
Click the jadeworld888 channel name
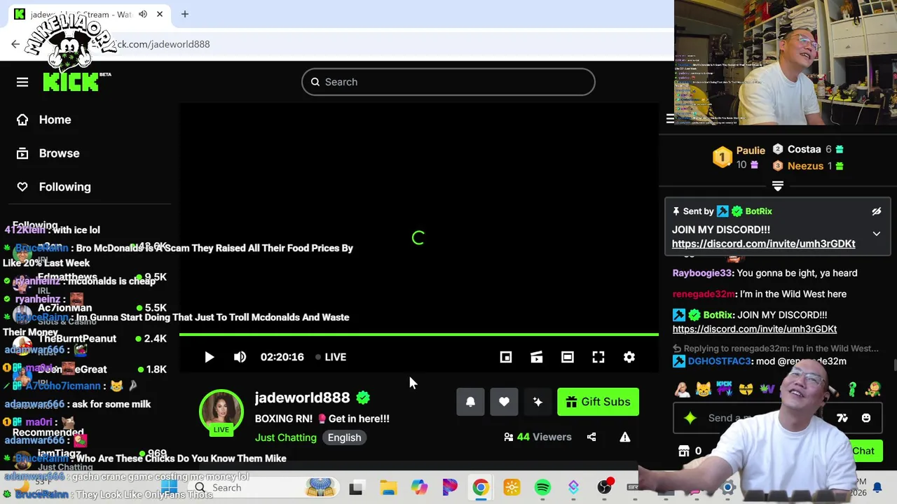[302, 398]
